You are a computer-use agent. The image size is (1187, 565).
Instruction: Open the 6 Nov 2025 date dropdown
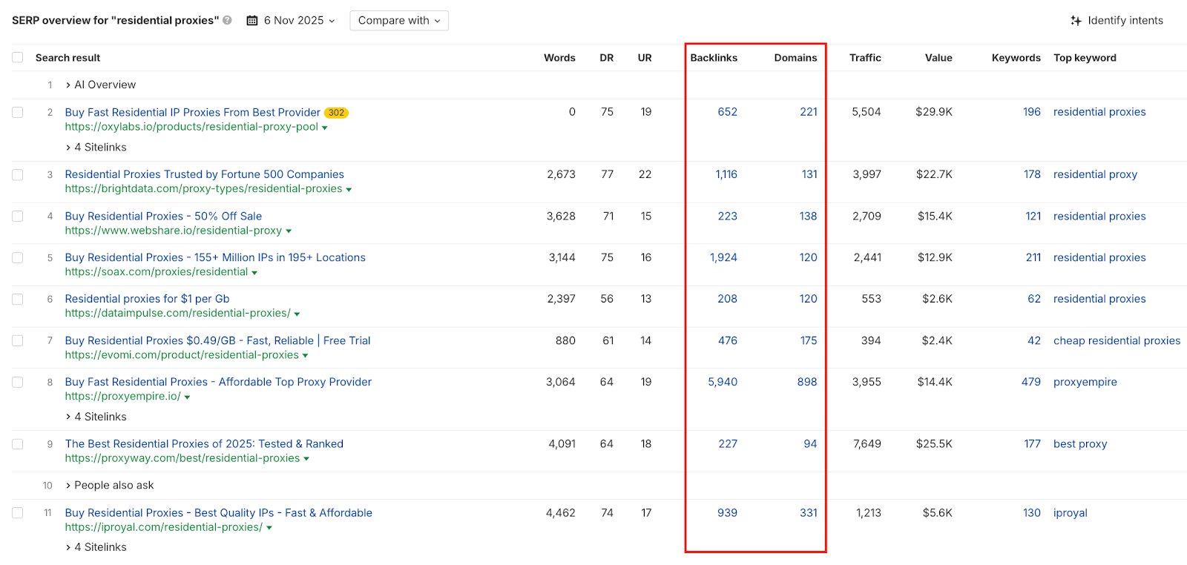(292, 21)
